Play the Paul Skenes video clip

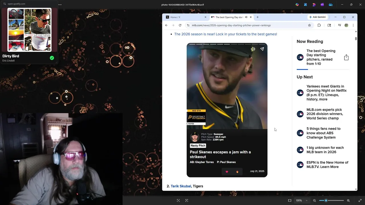(227, 86)
